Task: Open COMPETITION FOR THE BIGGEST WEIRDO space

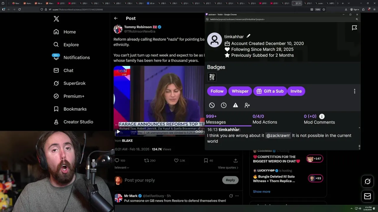Action: (x=276, y=159)
